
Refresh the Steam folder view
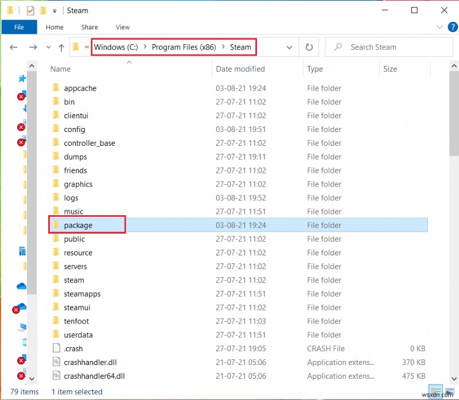click(309, 47)
